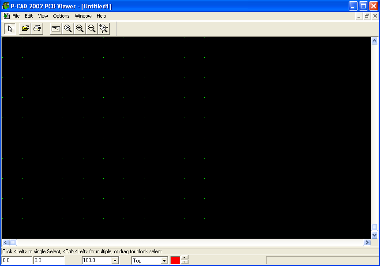Open the Options menu

[x=61, y=16]
